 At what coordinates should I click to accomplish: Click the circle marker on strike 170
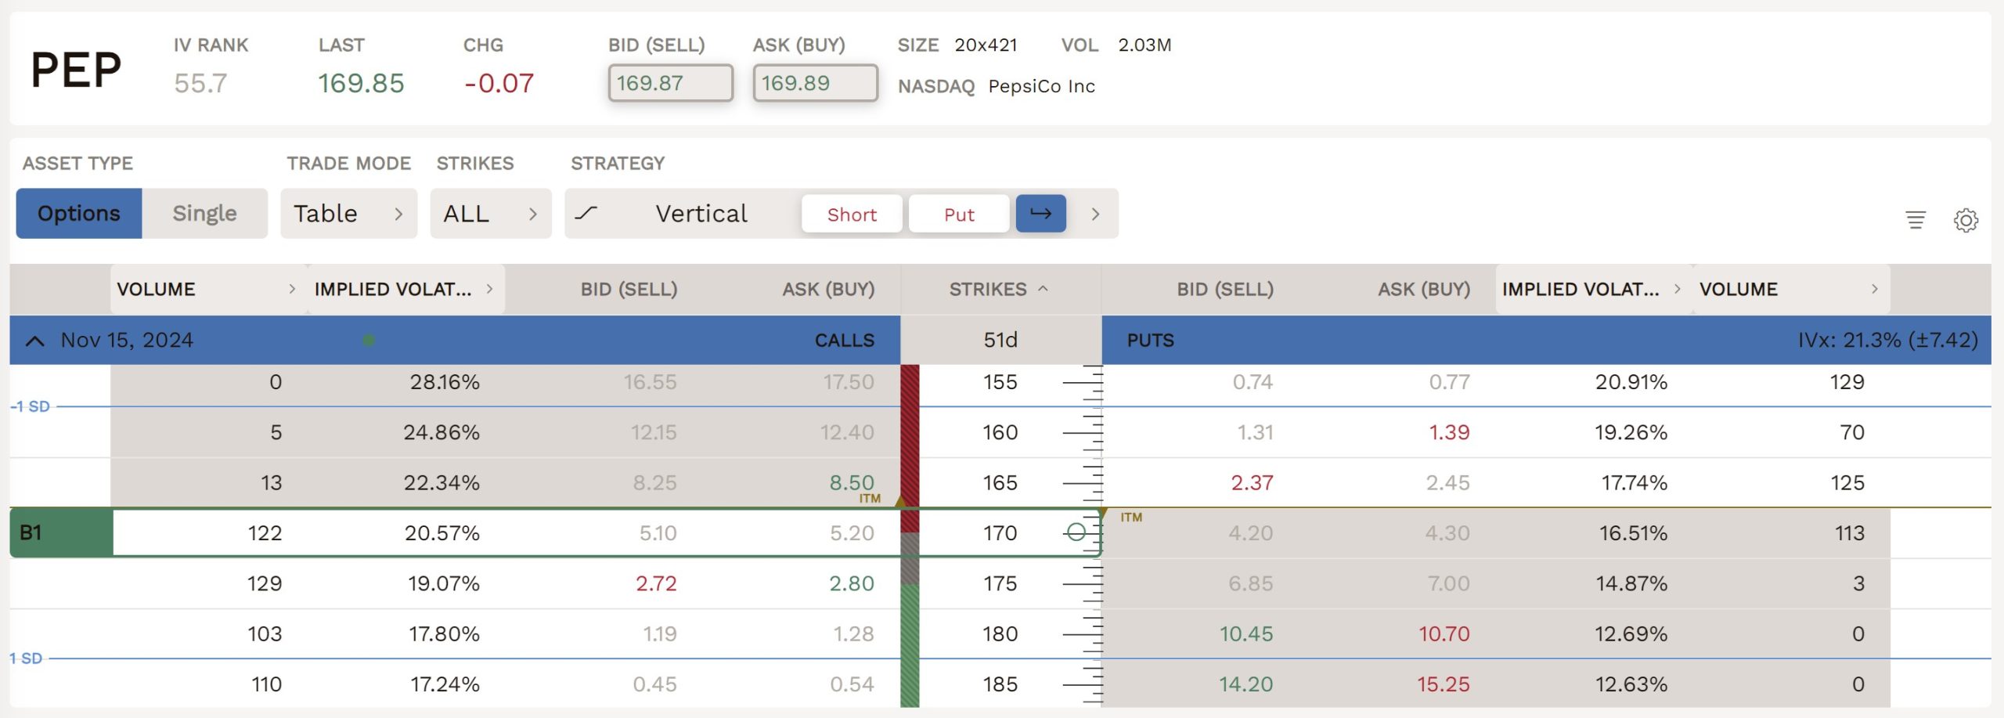(1076, 532)
